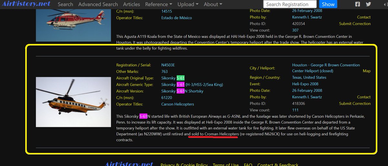388x166 pixels.
Task: Click the Show button
Action: [x=328, y=4]
